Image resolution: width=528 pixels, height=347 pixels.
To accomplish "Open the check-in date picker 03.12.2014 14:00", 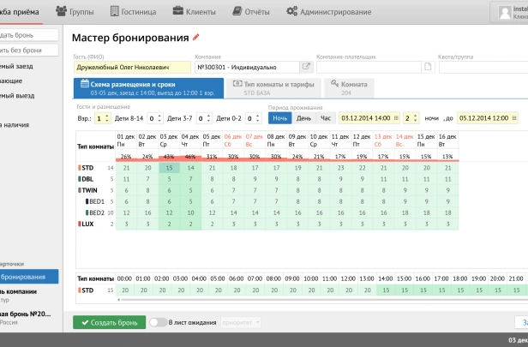I will click(x=369, y=117).
